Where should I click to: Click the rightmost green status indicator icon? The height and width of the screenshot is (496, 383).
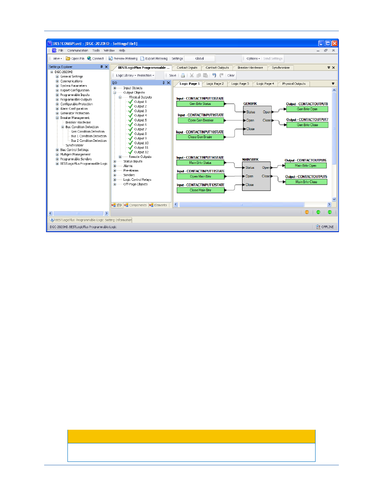point(330,212)
